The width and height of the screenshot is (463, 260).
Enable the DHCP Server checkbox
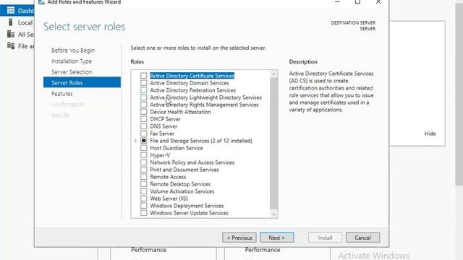[x=143, y=119]
